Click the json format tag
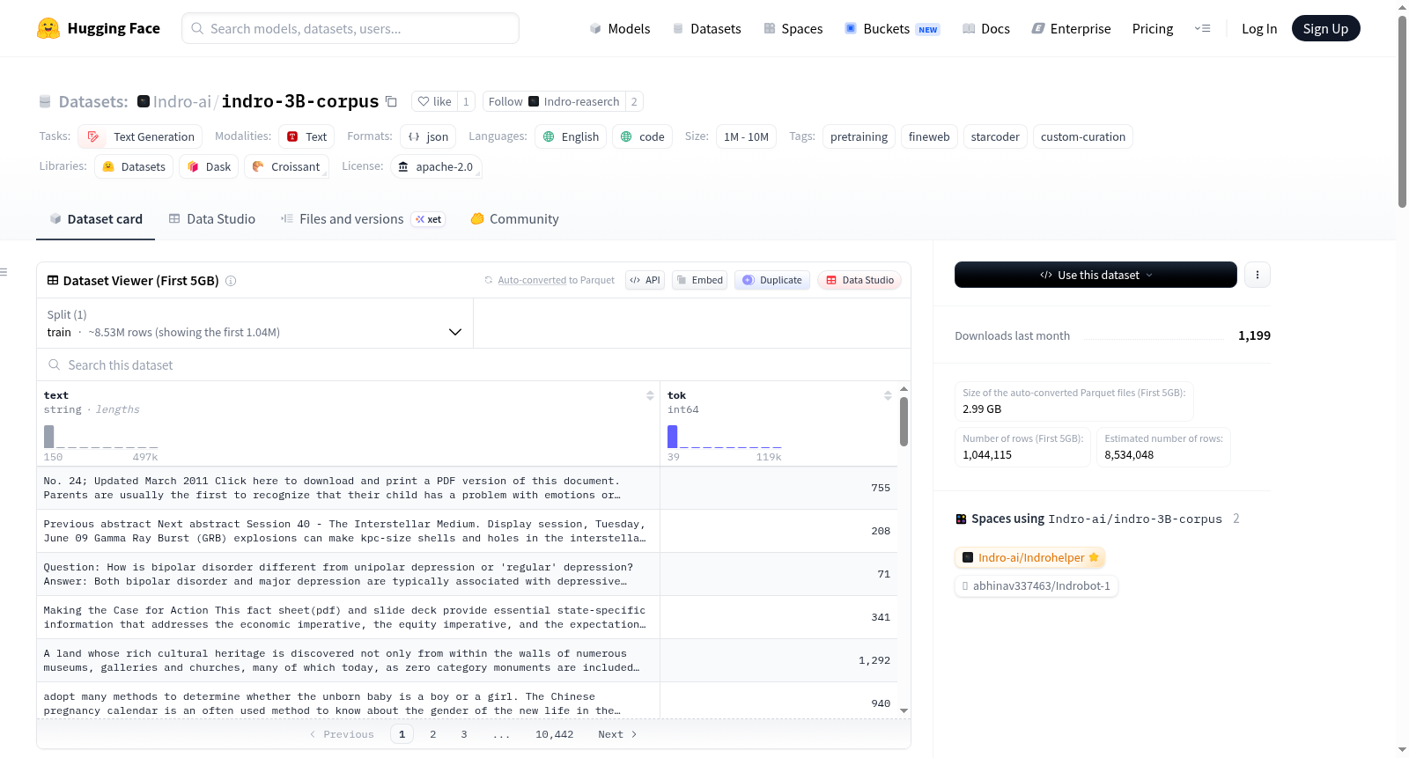 (428, 136)
